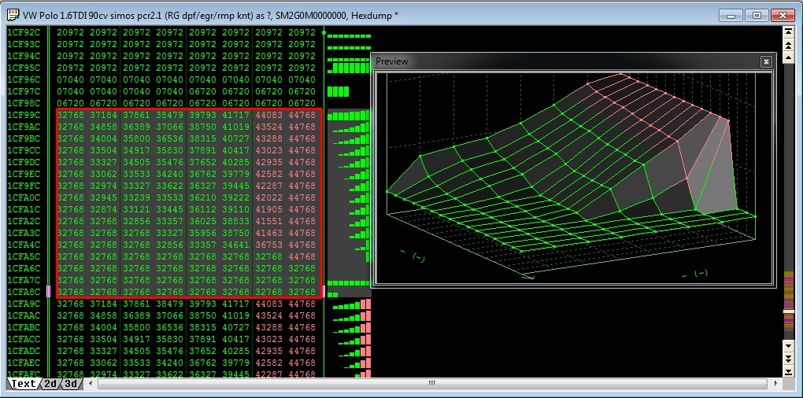Select last 06720 cell in row 1CF97C

302,91
